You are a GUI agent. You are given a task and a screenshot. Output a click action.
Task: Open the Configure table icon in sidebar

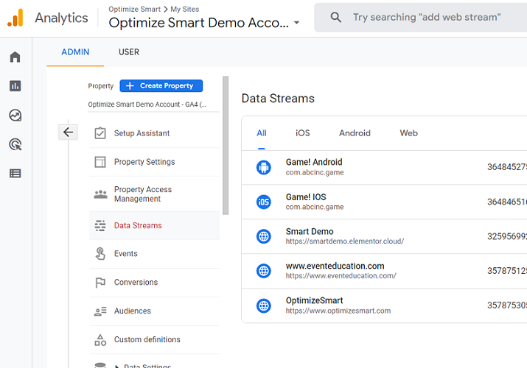click(15, 174)
